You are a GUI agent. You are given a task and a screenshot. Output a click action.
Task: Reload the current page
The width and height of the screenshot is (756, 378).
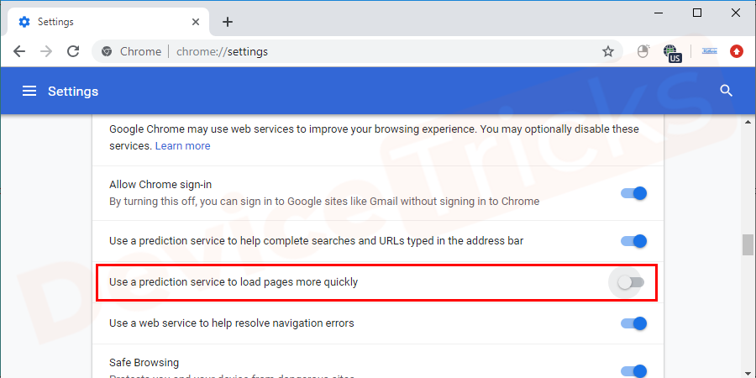(x=73, y=51)
